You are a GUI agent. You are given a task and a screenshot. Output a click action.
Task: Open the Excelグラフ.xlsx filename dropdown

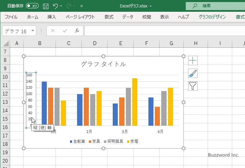(x=151, y=6)
